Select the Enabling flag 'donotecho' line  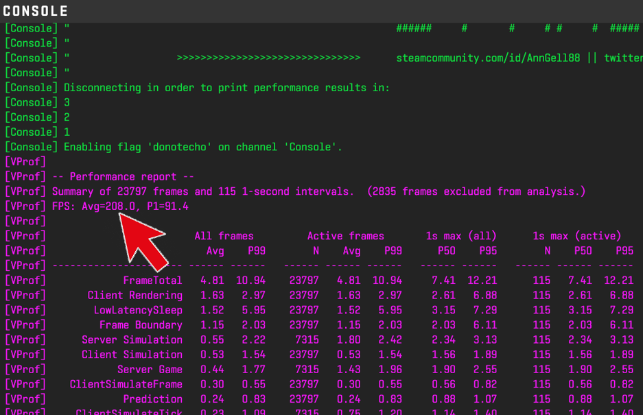202,147
